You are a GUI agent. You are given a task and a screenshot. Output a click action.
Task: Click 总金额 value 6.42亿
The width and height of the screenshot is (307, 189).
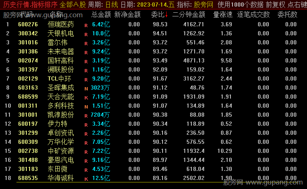[x=101, y=24]
